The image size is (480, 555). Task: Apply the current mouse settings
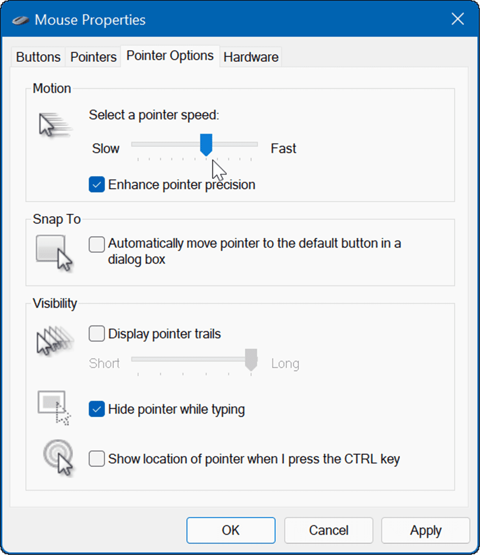[x=425, y=530]
